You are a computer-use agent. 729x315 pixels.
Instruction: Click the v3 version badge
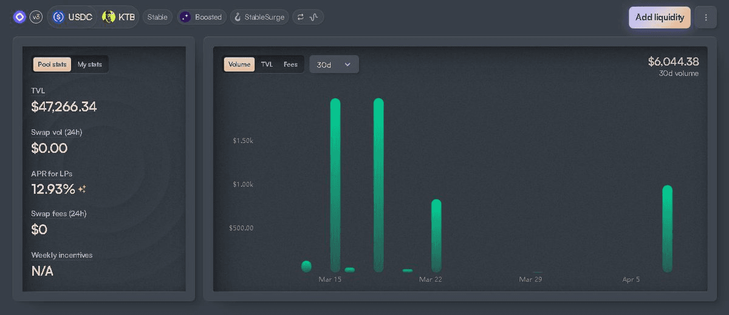tap(36, 17)
